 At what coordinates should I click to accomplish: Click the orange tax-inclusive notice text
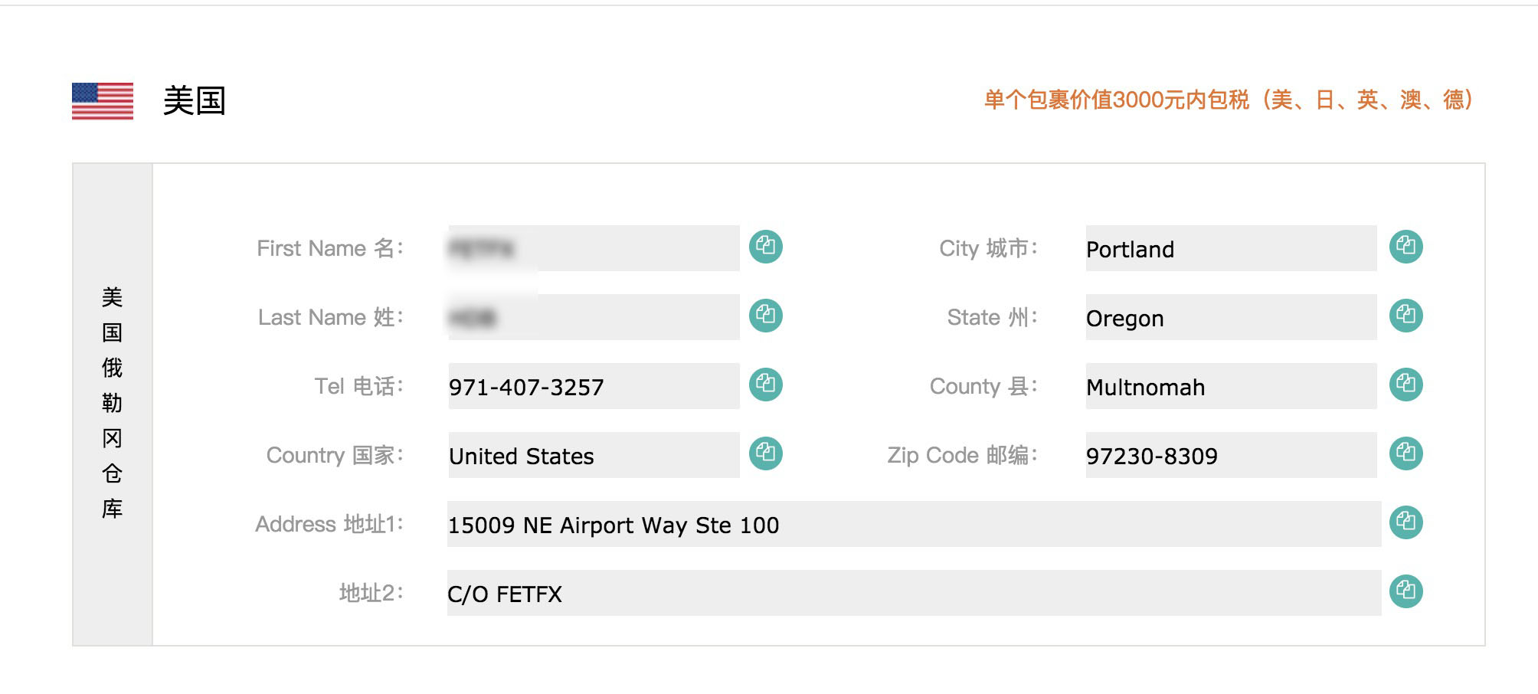1228,100
